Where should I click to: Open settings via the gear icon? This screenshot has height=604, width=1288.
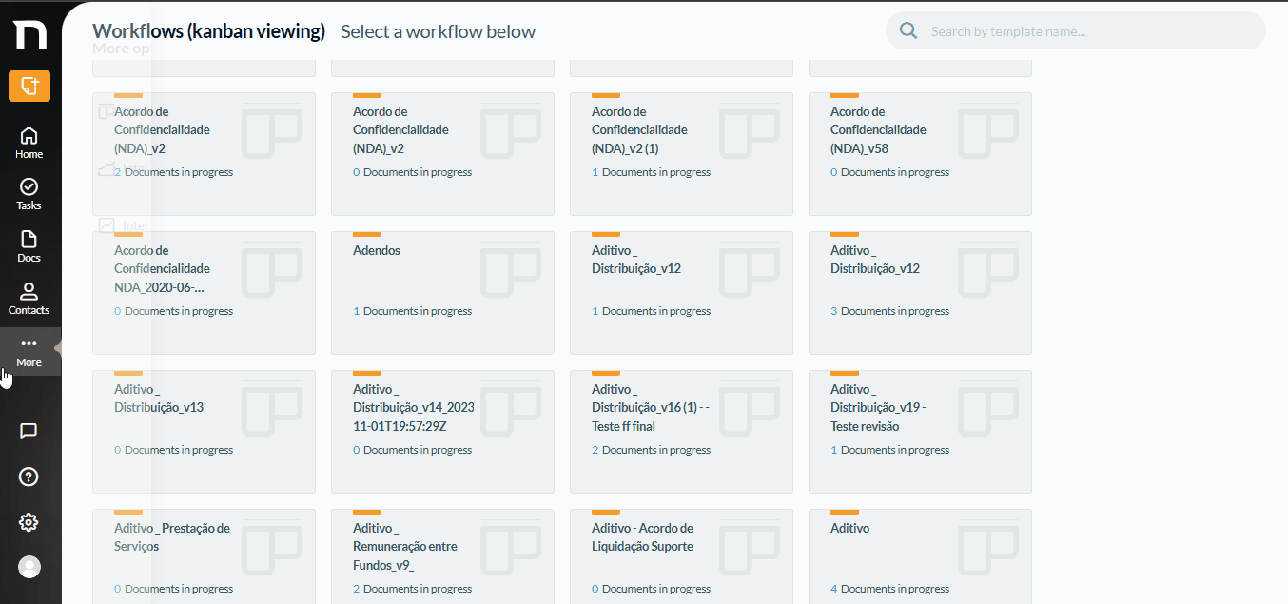pyautogui.click(x=29, y=522)
